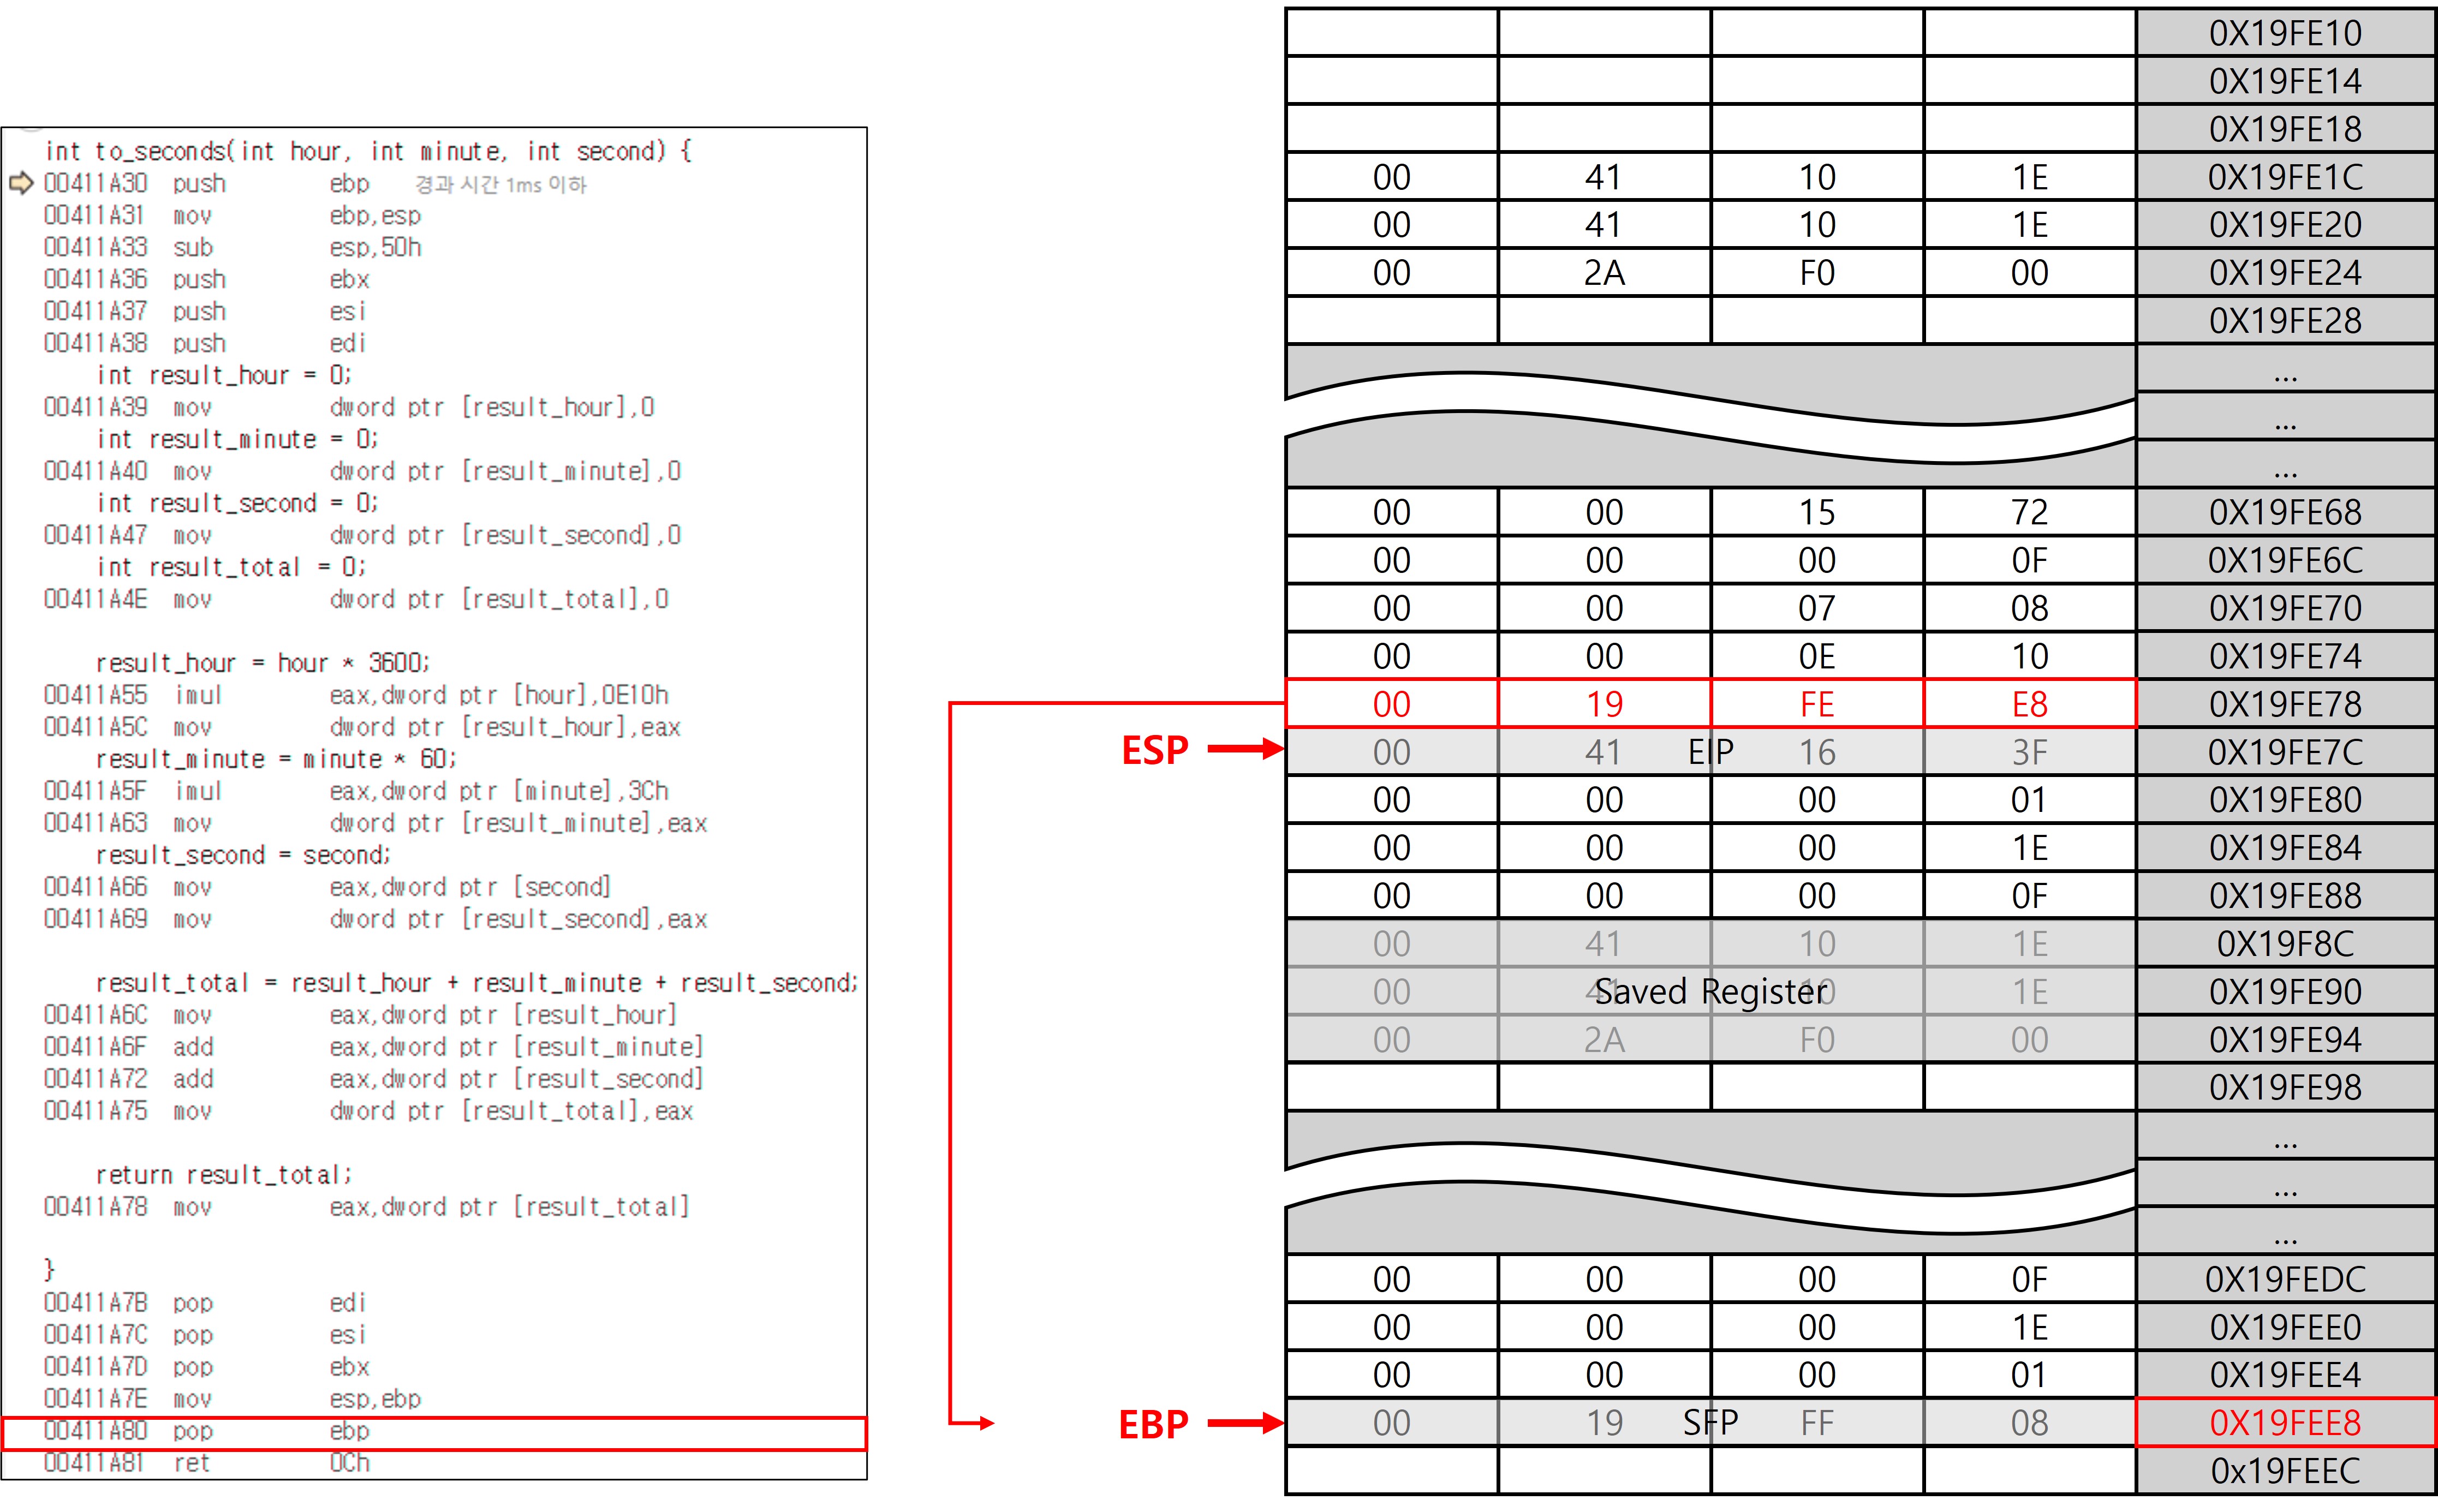Click the red E8 byte cell
2438x1512 pixels.
point(2029,704)
